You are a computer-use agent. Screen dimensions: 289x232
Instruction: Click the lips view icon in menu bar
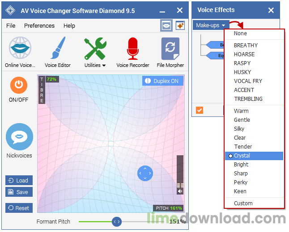[x=166, y=25]
